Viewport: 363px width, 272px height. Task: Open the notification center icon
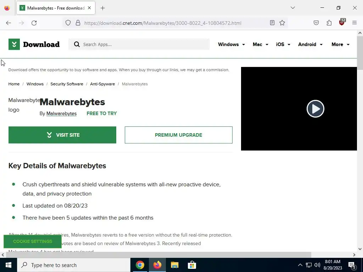click(352, 265)
